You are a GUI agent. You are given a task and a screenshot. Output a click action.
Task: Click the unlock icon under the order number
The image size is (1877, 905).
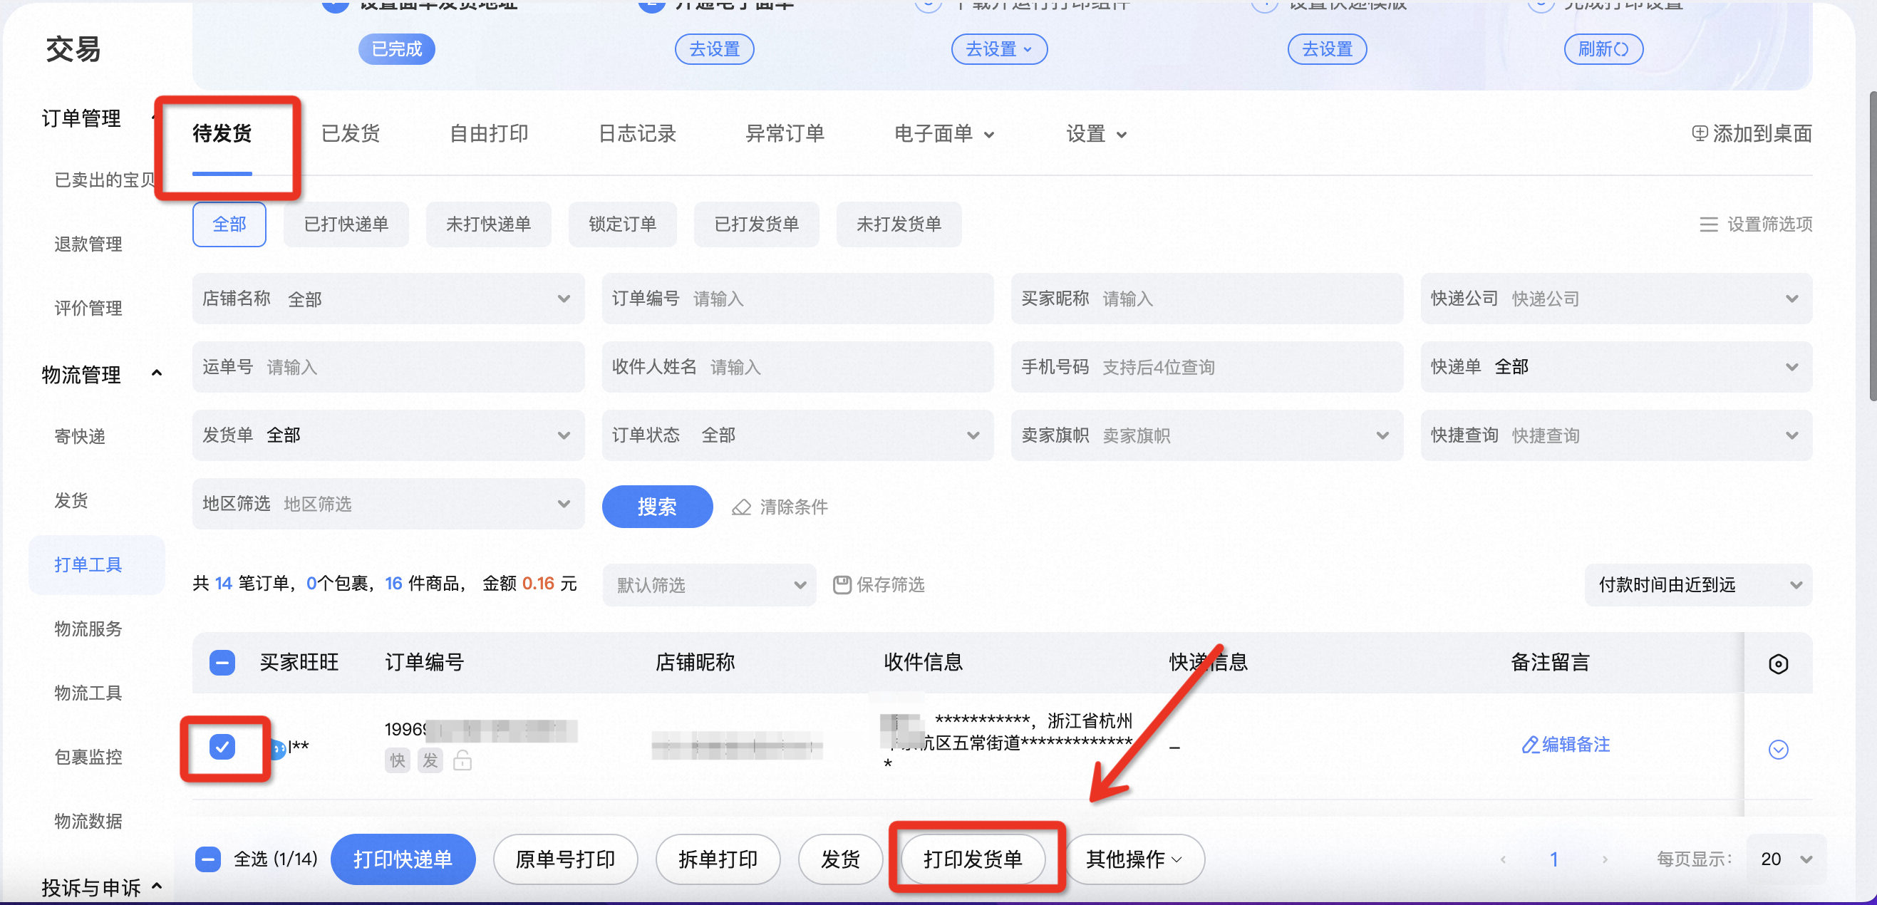462,761
